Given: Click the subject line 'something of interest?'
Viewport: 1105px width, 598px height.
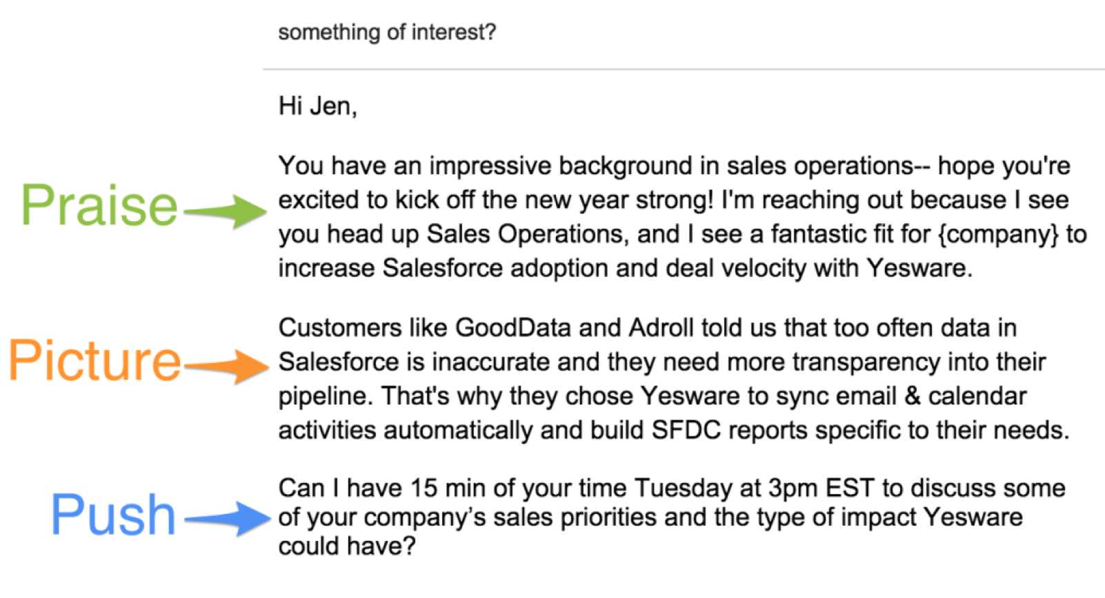Looking at the screenshot, I should tap(387, 32).
